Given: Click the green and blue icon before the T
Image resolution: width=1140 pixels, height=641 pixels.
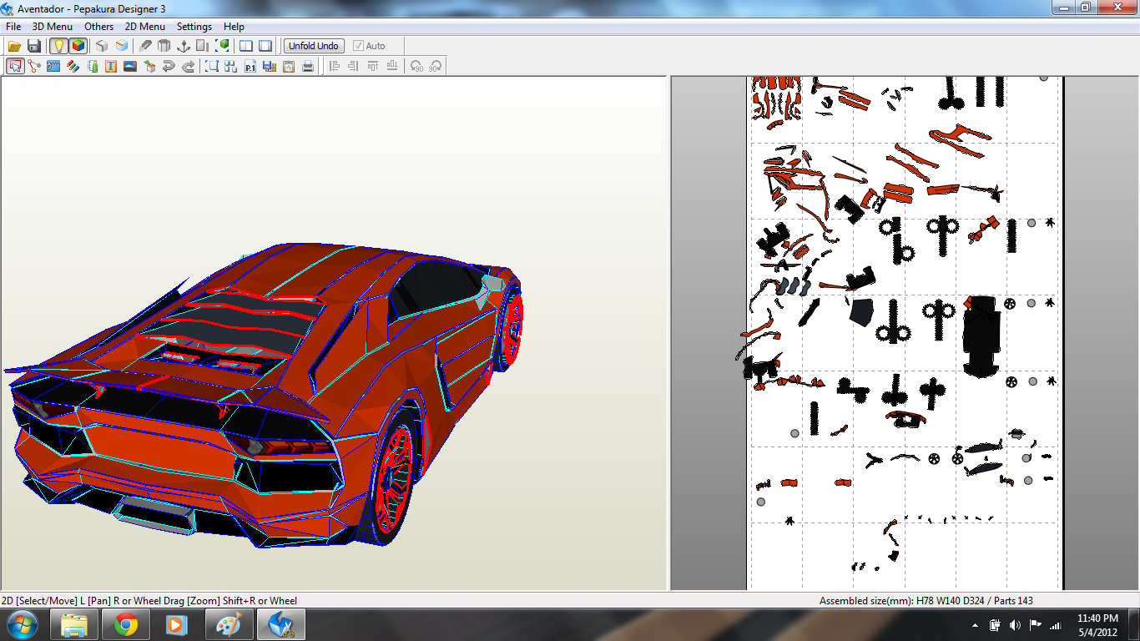Looking at the screenshot, I should (x=92, y=66).
